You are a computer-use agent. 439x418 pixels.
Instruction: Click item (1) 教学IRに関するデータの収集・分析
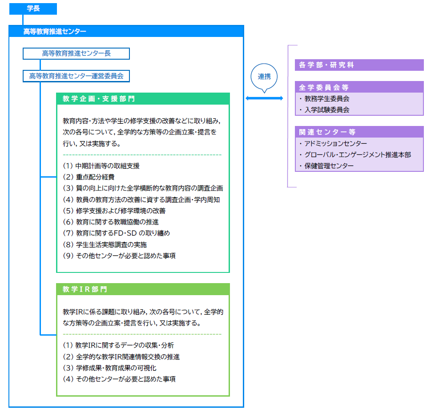tap(118, 345)
